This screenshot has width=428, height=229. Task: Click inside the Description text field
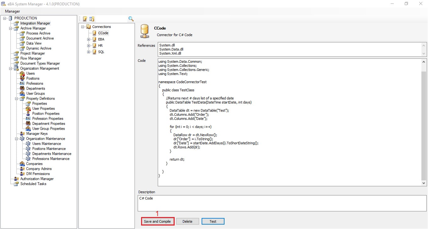[x=282, y=203]
